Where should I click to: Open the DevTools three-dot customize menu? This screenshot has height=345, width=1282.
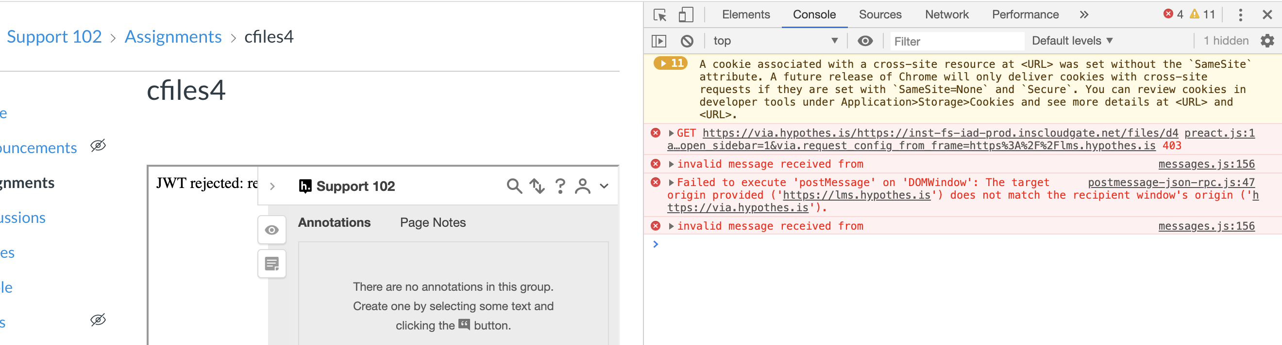[1240, 15]
